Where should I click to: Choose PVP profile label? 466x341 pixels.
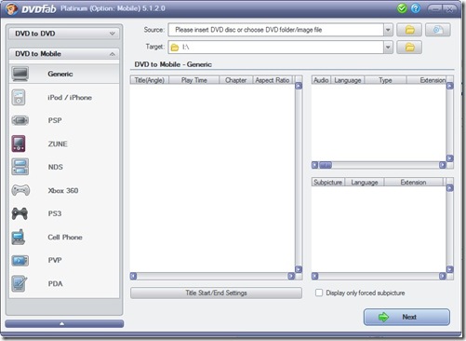coord(55,260)
